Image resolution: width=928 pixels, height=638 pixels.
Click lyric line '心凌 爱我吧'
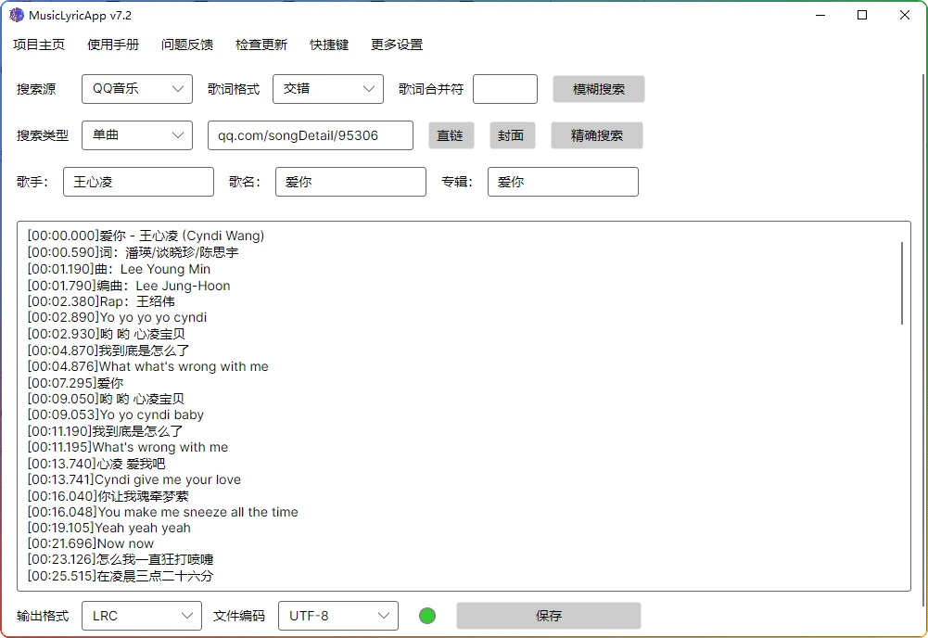[131, 464]
